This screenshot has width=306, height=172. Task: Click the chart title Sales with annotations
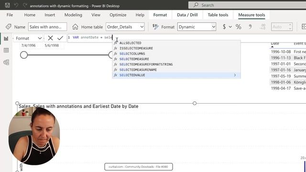(78, 107)
